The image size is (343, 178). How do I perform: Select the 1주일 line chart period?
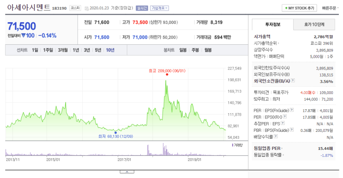coord(48,50)
